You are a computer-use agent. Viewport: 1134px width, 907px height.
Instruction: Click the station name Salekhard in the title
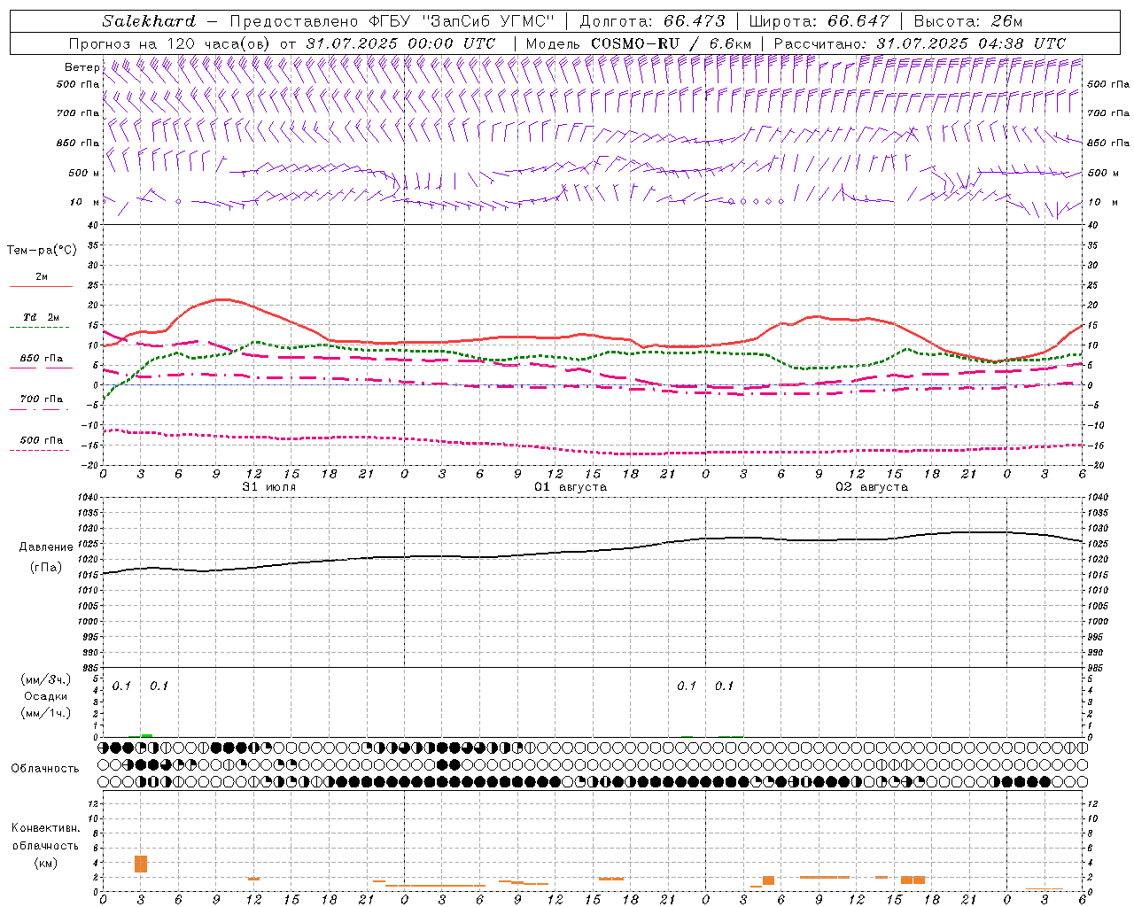[x=148, y=21]
